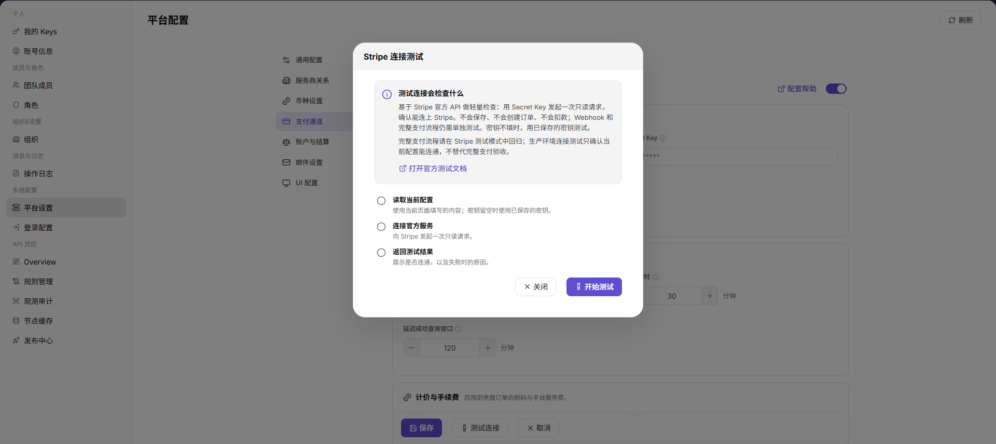
Task: Increase the 30 minutes stepper value
Action: coord(710,296)
